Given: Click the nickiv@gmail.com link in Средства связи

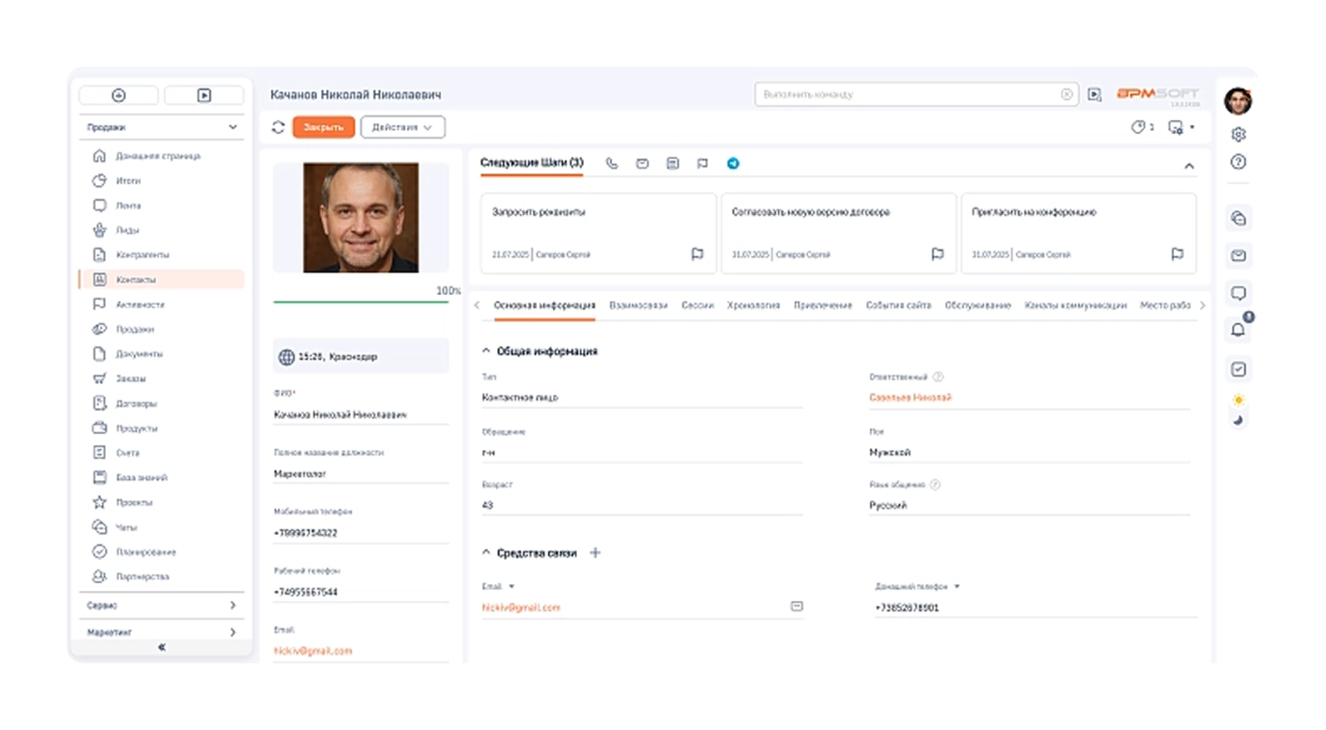Looking at the screenshot, I should coord(521,607).
